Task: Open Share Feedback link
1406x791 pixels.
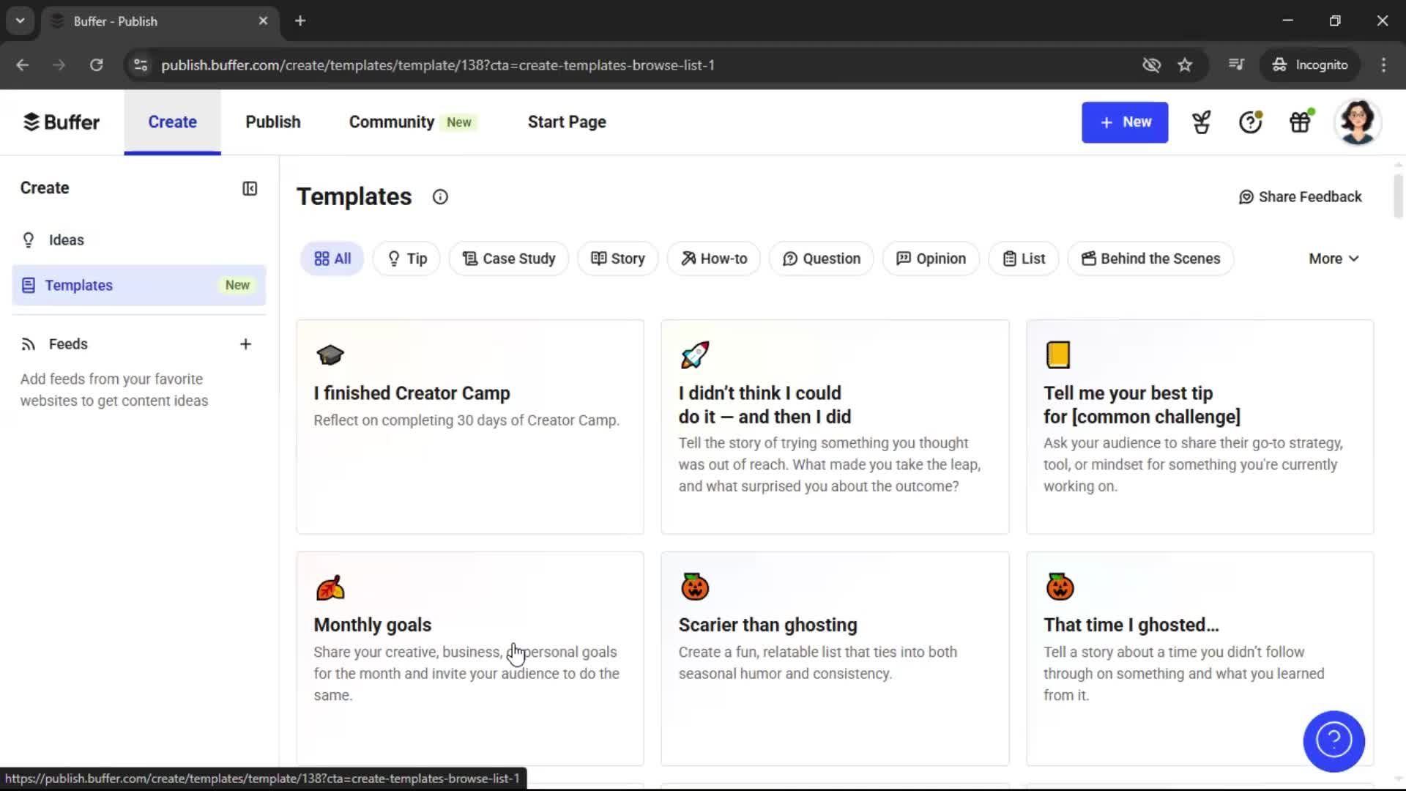Action: tap(1300, 196)
